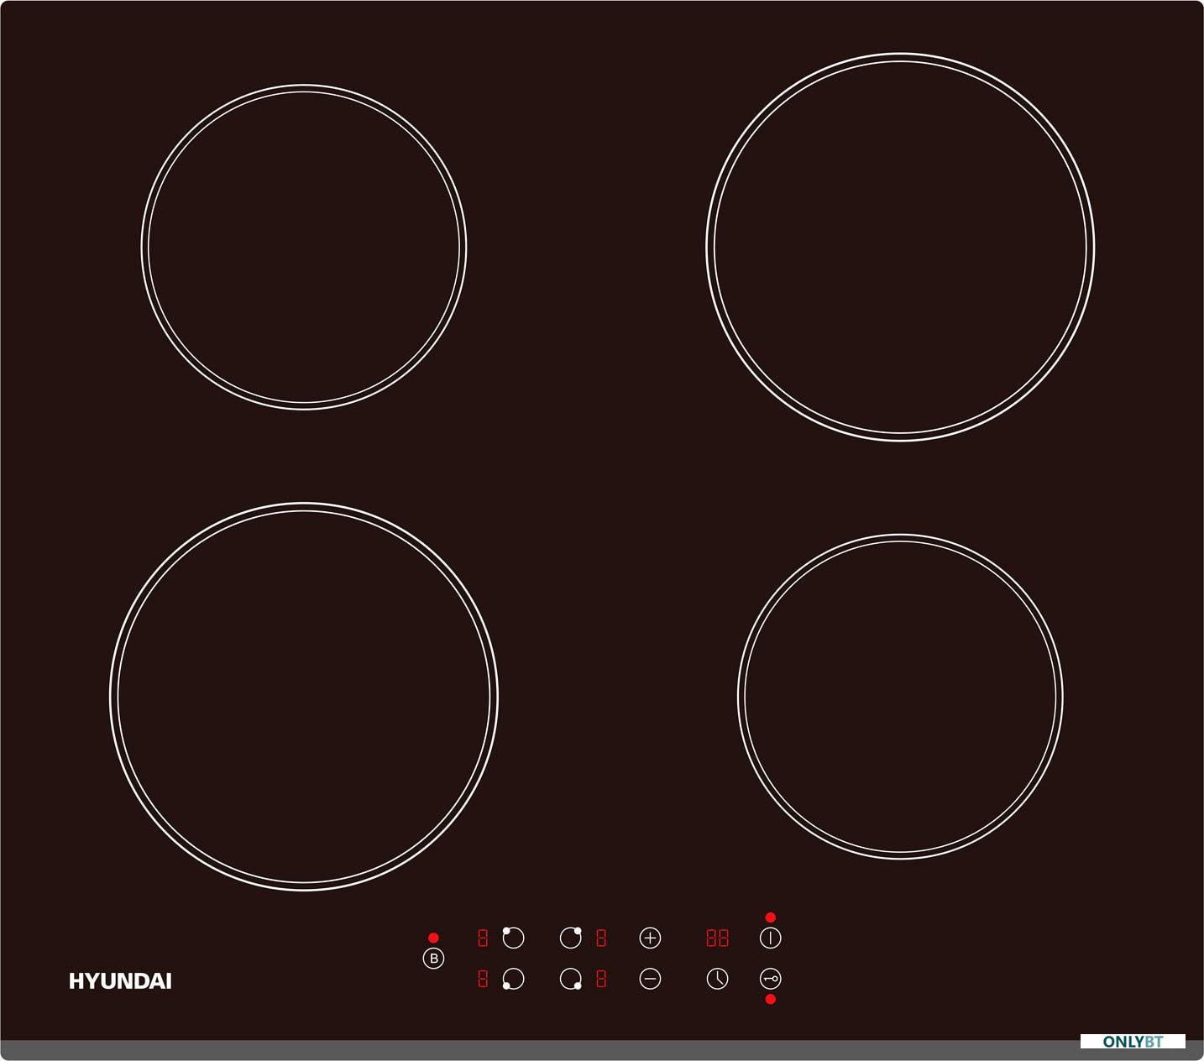Click the large front-left cooking zone ring

(304, 697)
